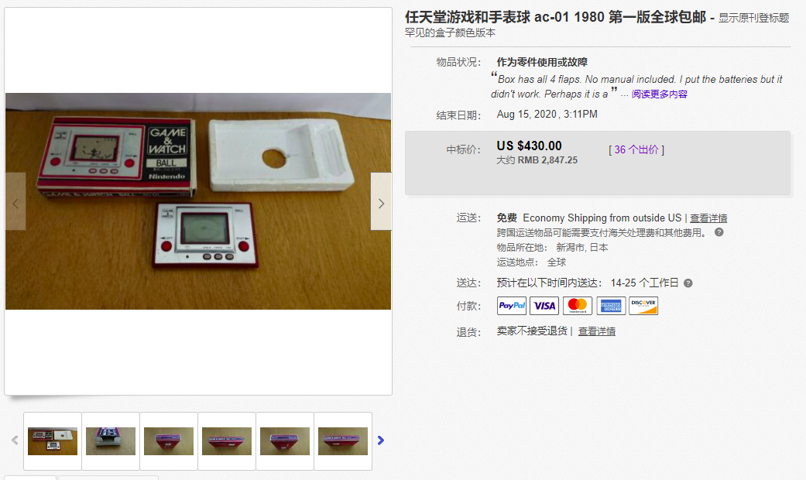The height and width of the screenshot is (480, 806).
Task: Select second thumbnail of open box
Action: tap(111, 441)
